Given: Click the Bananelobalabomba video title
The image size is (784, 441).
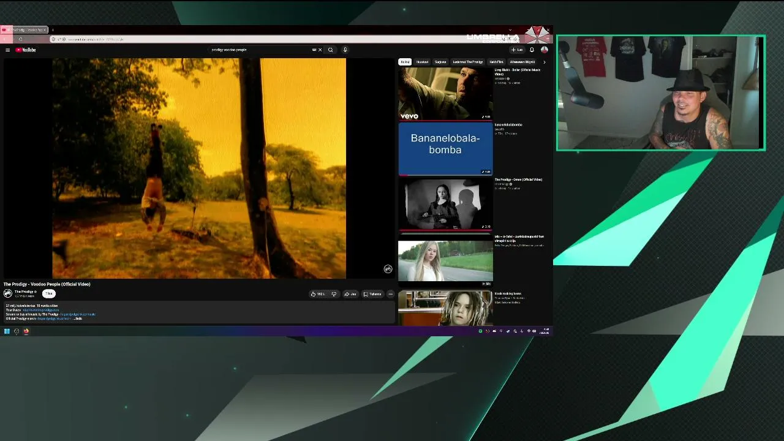Looking at the screenshot, I should tap(508, 125).
